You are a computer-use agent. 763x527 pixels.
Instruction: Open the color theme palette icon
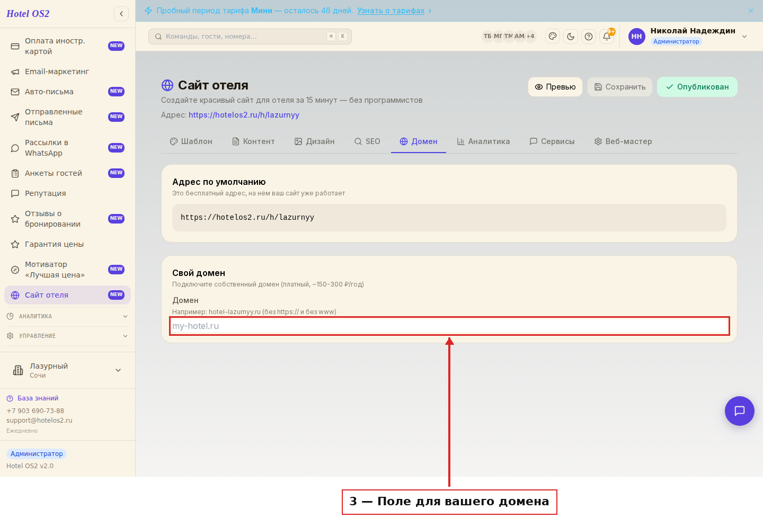coord(553,36)
